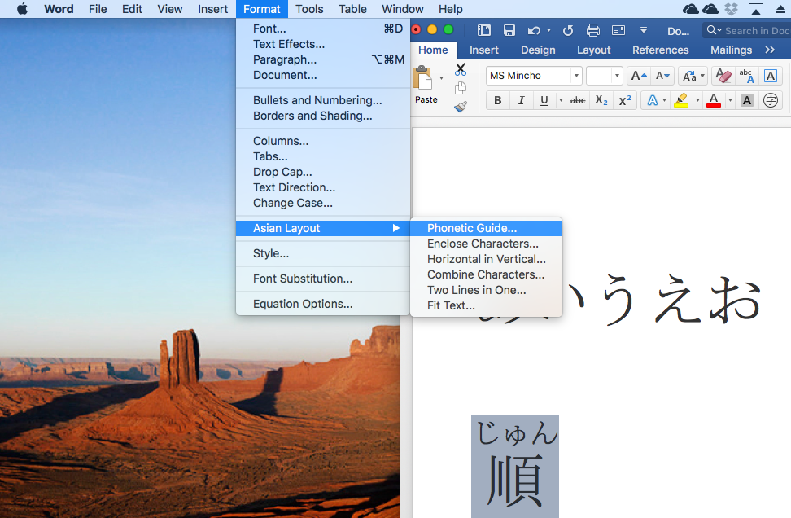Select Font... in the Format menu
This screenshot has height=518, width=791.
(x=323, y=29)
